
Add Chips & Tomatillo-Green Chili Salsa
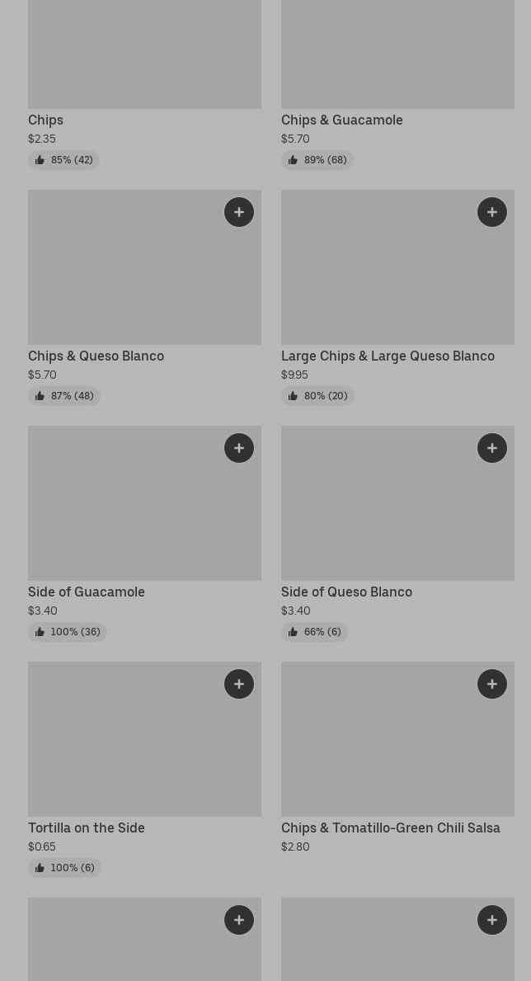click(x=492, y=684)
